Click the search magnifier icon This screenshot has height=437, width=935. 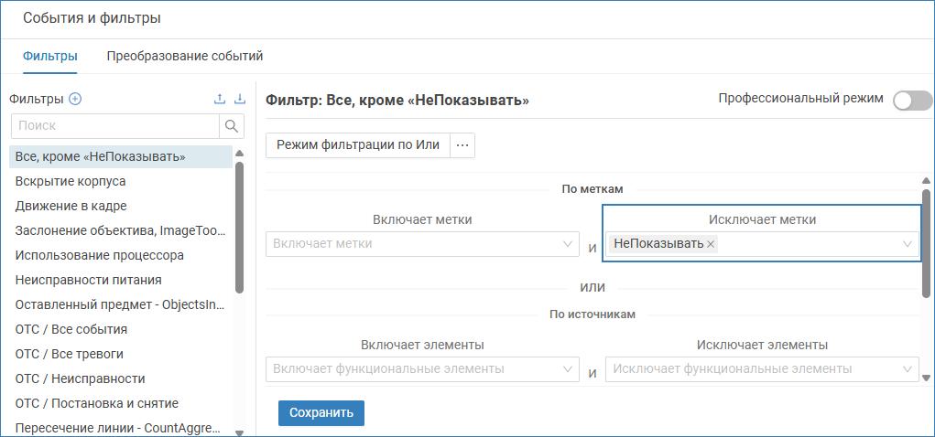[x=232, y=125]
